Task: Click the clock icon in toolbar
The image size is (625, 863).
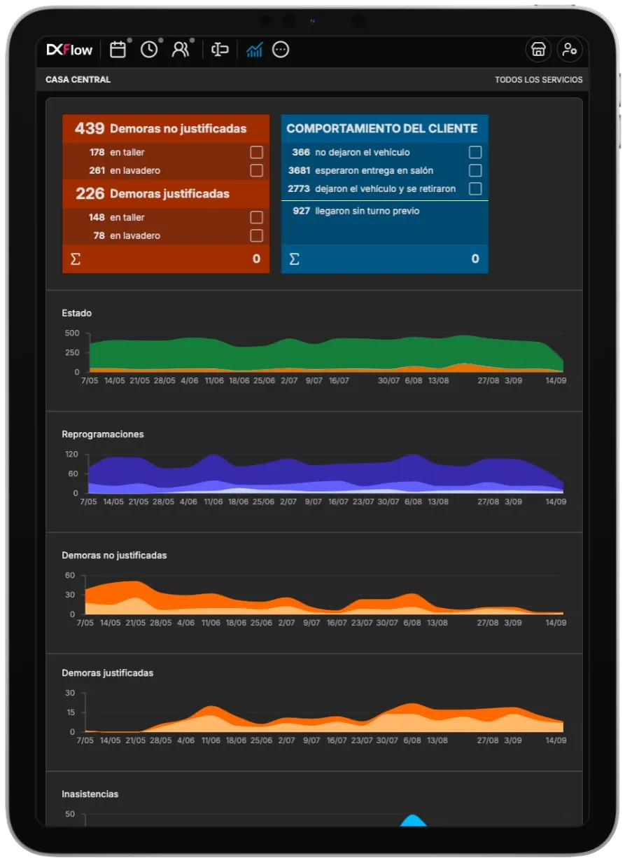Action: 149,50
